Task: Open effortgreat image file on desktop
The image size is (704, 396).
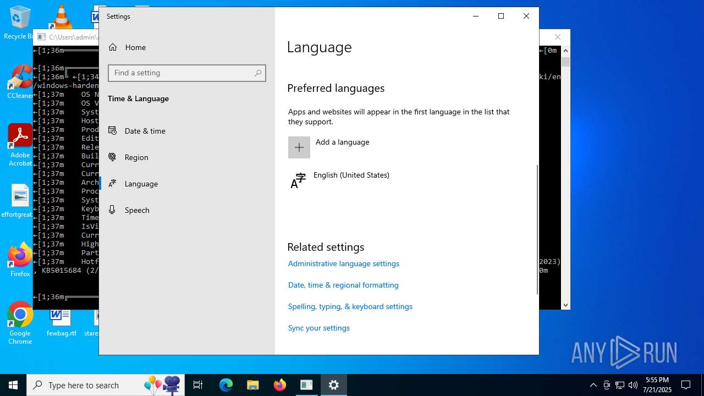Action: click(x=20, y=201)
